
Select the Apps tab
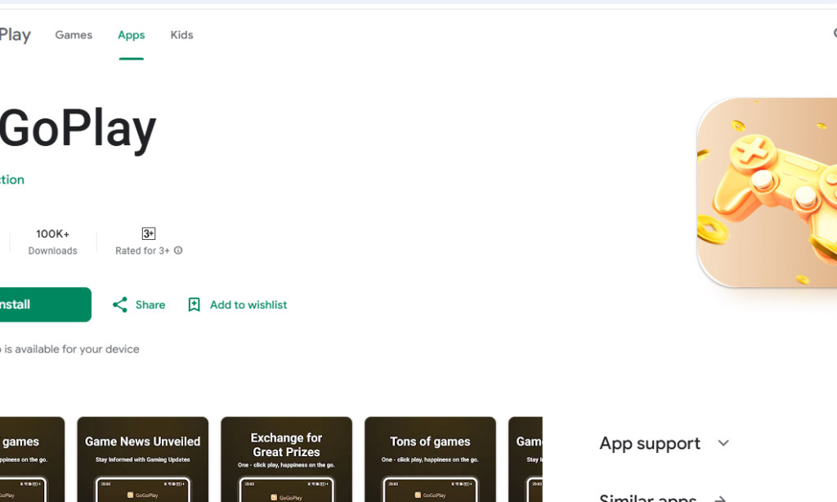pyautogui.click(x=131, y=34)
